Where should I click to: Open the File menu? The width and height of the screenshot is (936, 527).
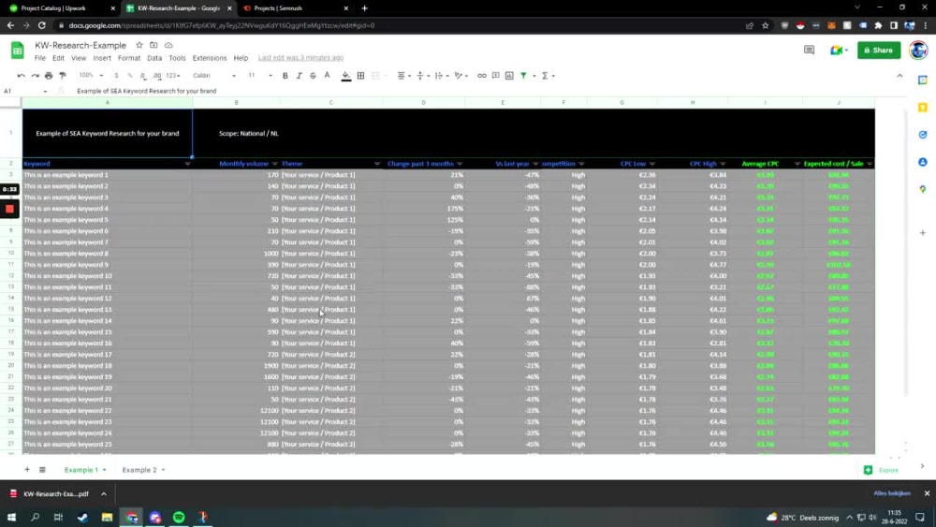point(40,58)
